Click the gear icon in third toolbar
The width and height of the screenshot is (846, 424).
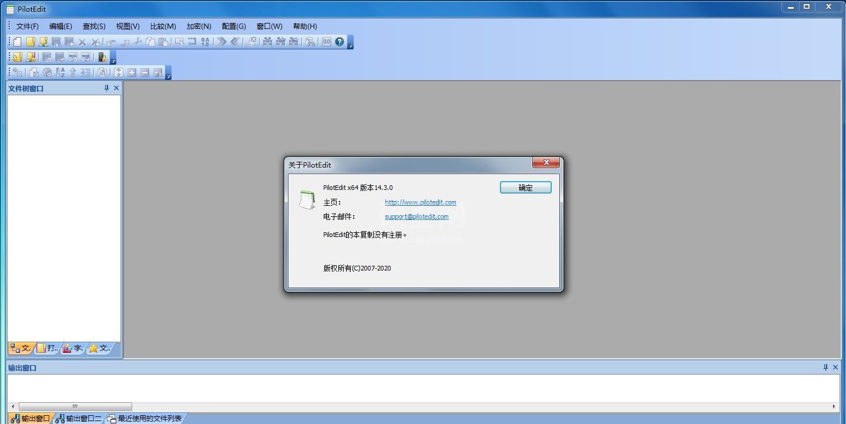pyautogui.click(x=47, y=73)
